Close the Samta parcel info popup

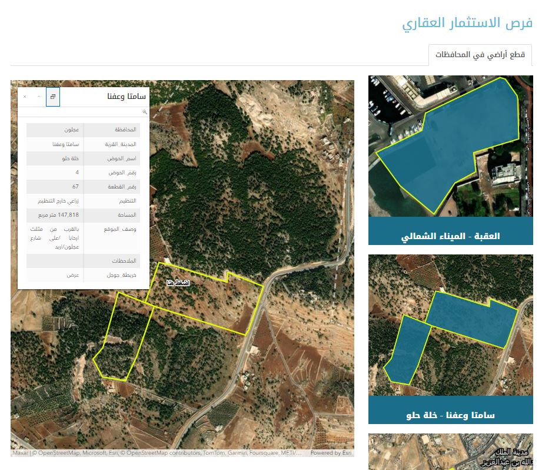25,97
